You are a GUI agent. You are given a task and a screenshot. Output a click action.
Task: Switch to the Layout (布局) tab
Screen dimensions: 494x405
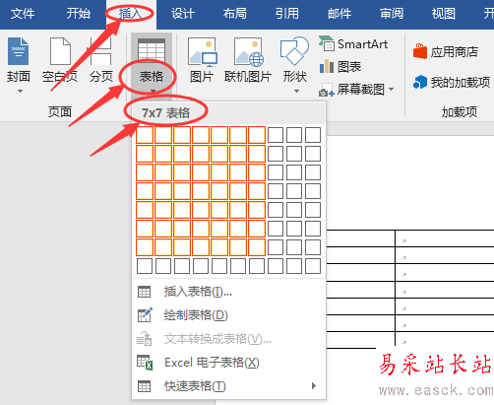pos(235,14)
